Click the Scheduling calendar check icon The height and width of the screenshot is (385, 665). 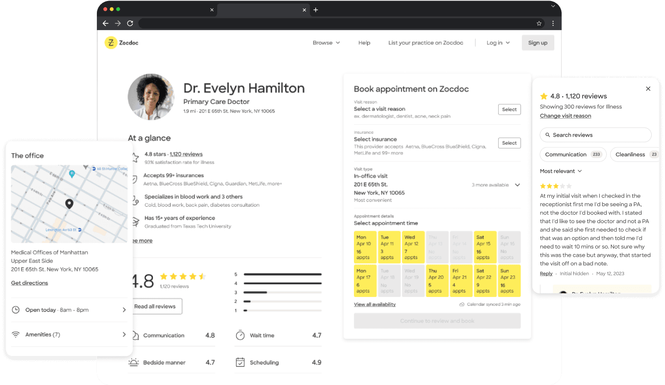point(240,363)
